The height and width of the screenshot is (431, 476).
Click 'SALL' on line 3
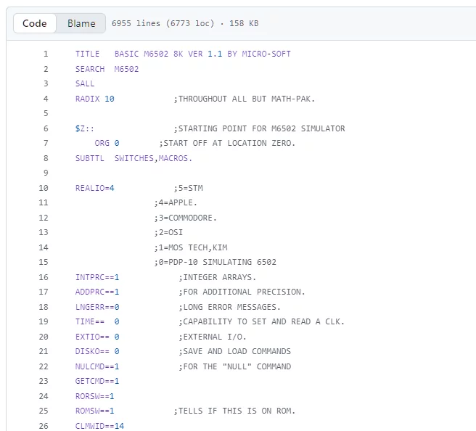coord(85,83)
